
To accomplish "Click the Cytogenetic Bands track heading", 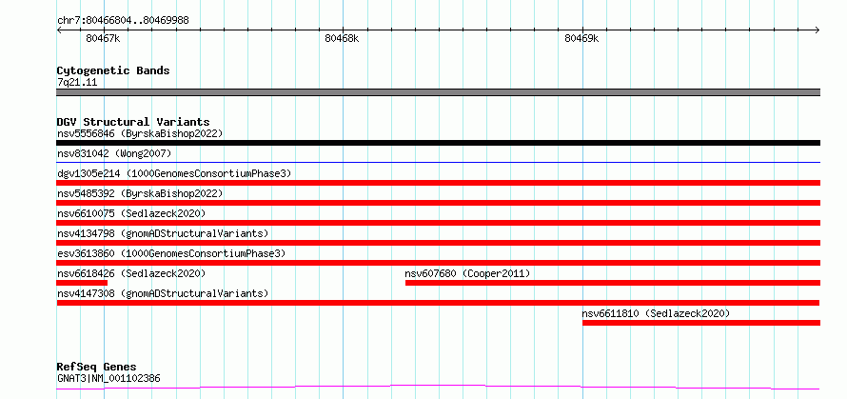I will [x=113, y=70].
